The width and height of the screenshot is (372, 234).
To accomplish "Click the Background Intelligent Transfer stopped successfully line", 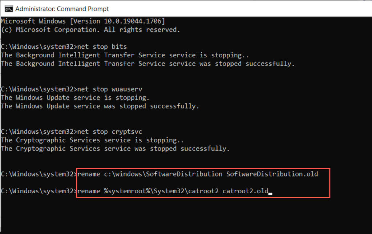I will (x=148, y=64).
